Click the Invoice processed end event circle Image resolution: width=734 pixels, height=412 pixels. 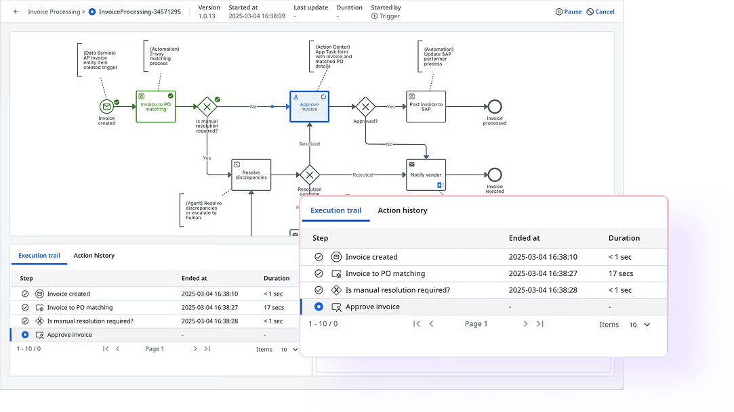pos(494,106)
